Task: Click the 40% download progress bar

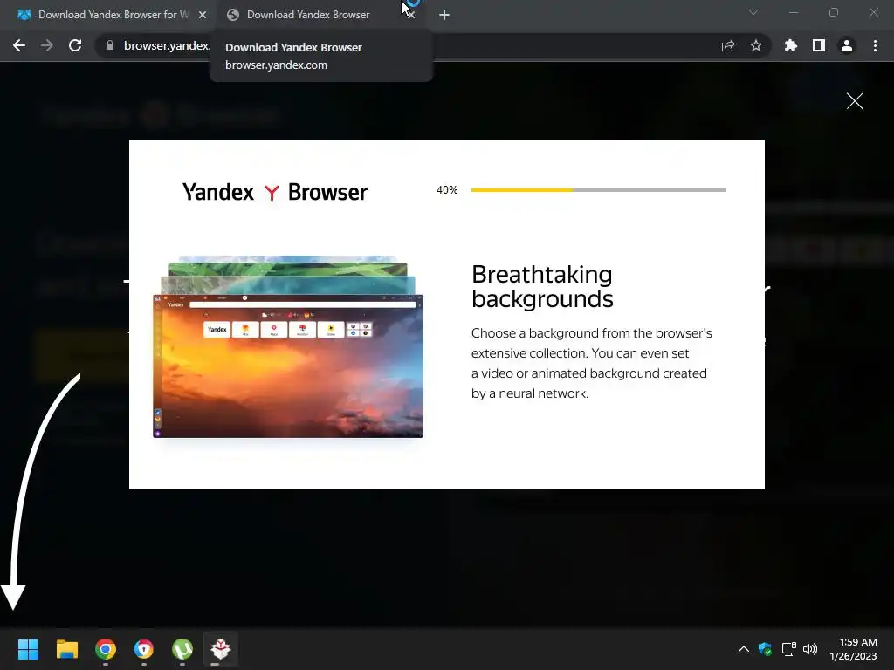Action: [599, 189]
